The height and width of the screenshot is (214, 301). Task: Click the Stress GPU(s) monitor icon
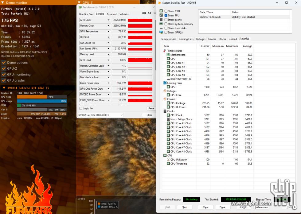[x=161, y=32]
